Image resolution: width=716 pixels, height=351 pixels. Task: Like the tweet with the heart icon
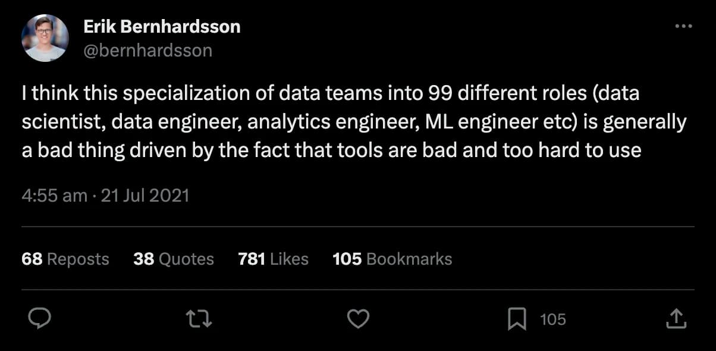358,319
